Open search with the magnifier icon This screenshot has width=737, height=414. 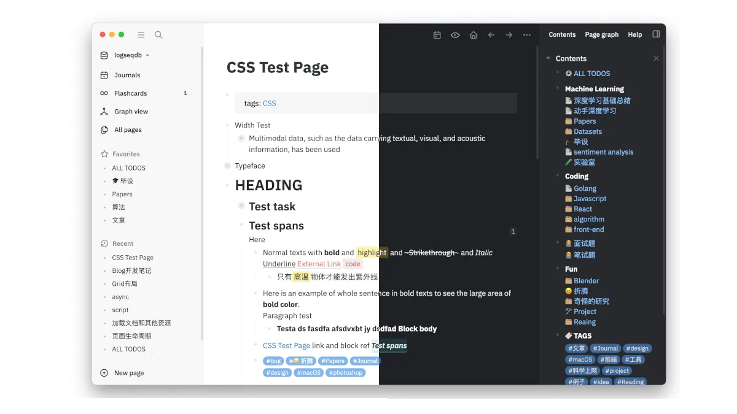(x=158, y=35)
